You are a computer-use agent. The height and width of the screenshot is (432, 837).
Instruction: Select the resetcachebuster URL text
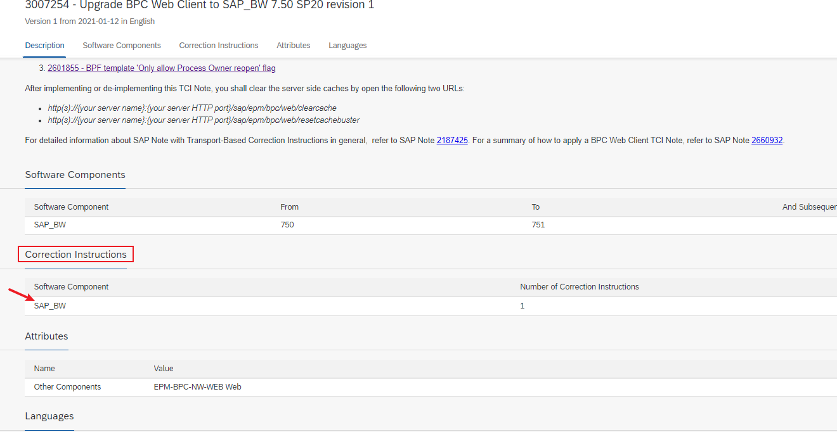pos(204,120)
